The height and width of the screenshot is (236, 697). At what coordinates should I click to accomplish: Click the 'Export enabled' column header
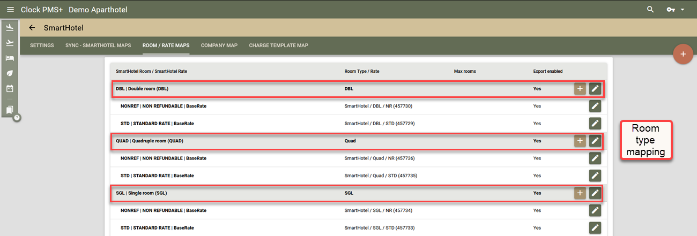pyautogui.click(x=547, y=71)
